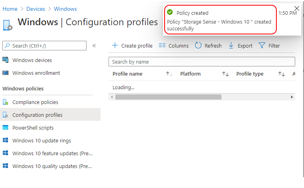This screenshot has width=304, height=188.
Task: Open Windows 10 update rings item
Action: click(x=42, y=140)
